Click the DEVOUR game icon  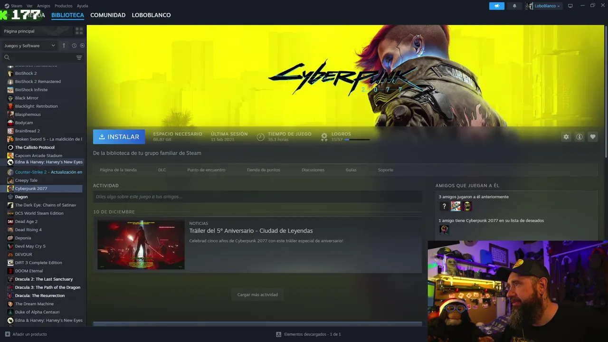pos(10,255)
